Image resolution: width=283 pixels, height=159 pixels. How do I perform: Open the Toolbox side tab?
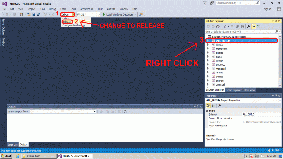(3, 42)
